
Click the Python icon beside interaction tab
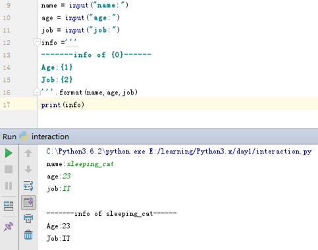tap(24, 136)
